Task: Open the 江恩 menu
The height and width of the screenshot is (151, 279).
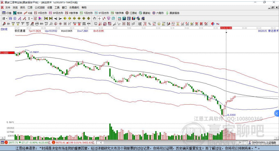Action: coord(30,7)
